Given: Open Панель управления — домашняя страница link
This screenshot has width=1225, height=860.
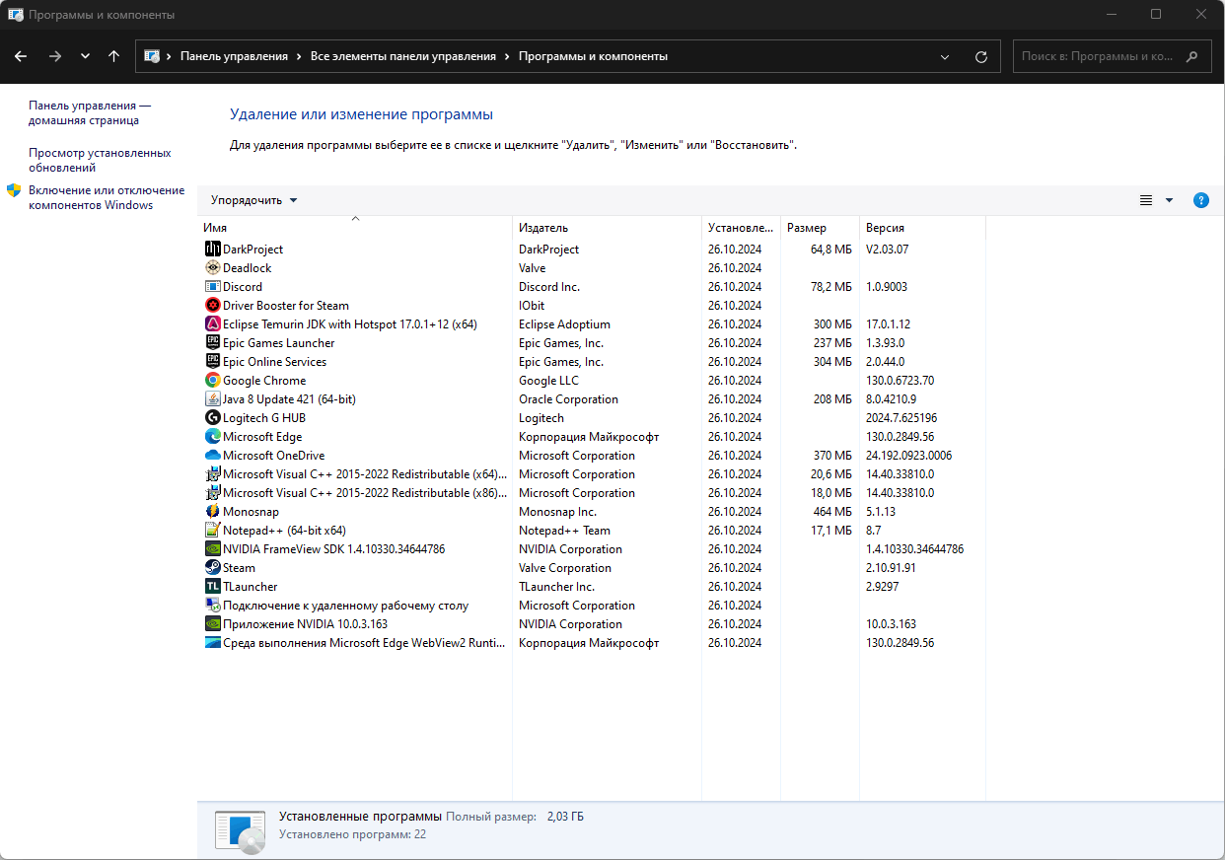Looking at the screenshot, I should click(x=90, y=113).
